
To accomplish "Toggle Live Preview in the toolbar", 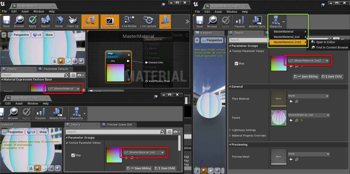I will pyautogui.click(x=110, y=22).
